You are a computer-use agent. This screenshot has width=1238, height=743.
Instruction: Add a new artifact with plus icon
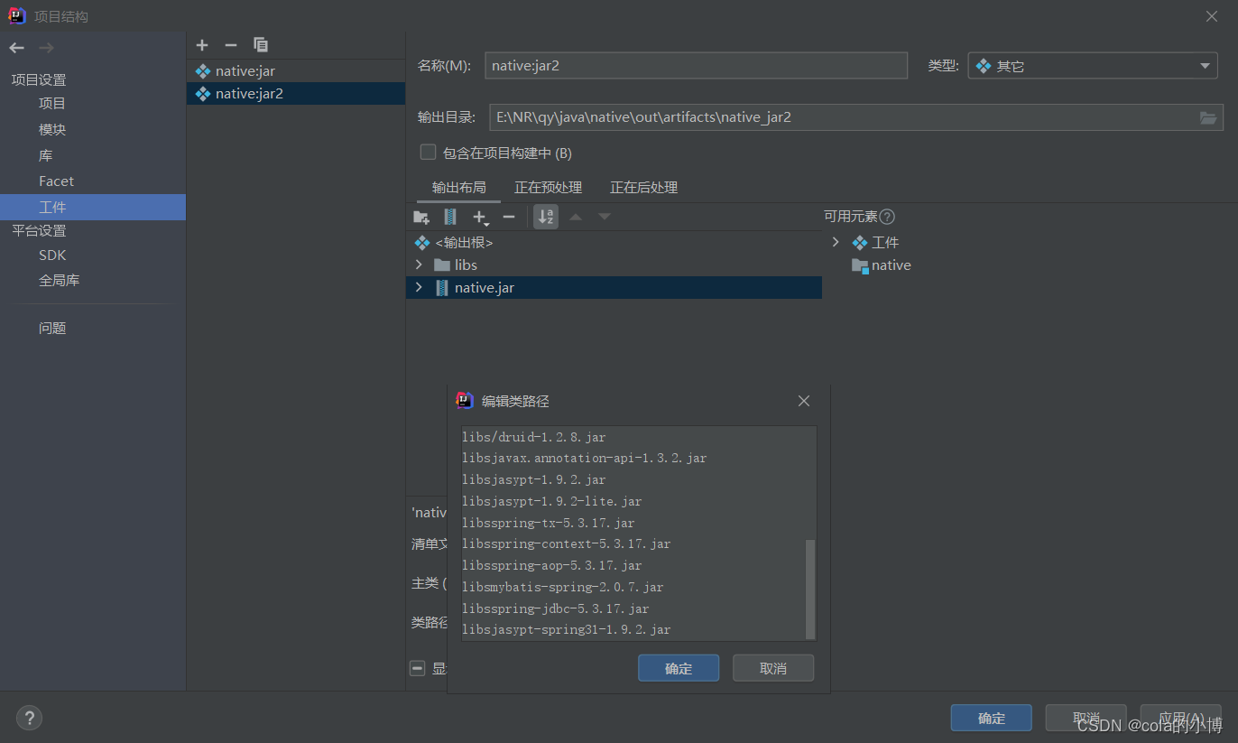pos(202,45)
